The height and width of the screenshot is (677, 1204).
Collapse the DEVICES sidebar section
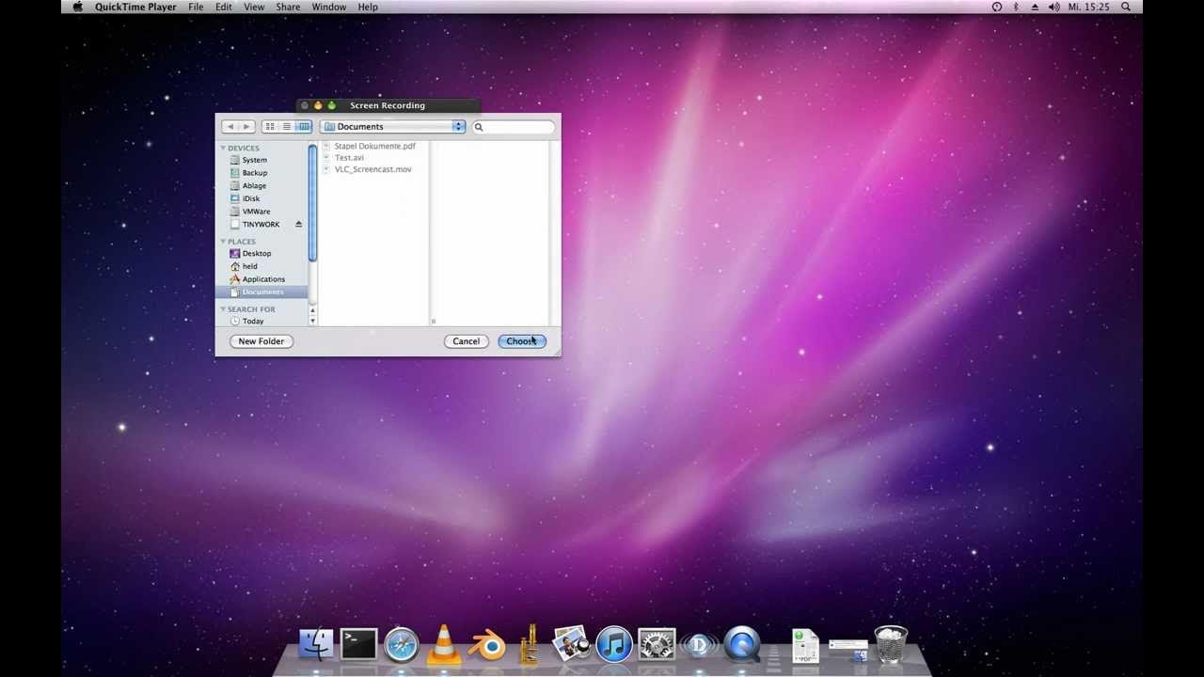click(223, 148)
